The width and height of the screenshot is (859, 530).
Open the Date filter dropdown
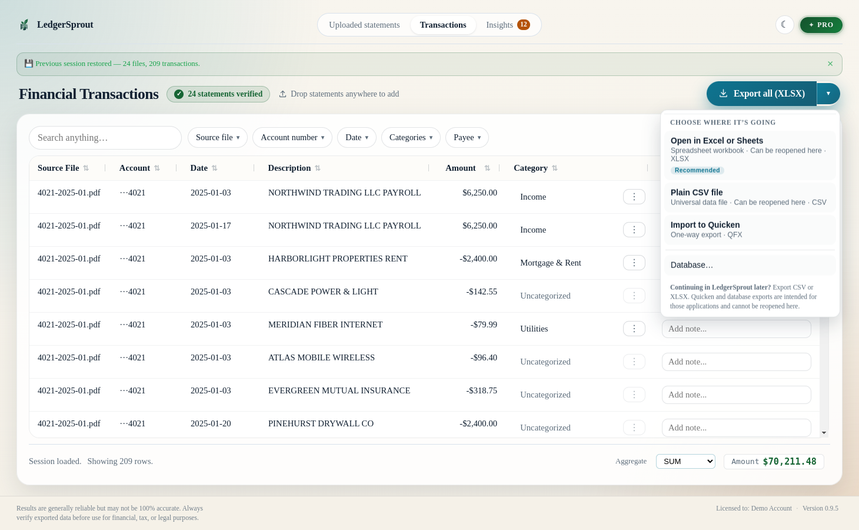click(357, 138)
